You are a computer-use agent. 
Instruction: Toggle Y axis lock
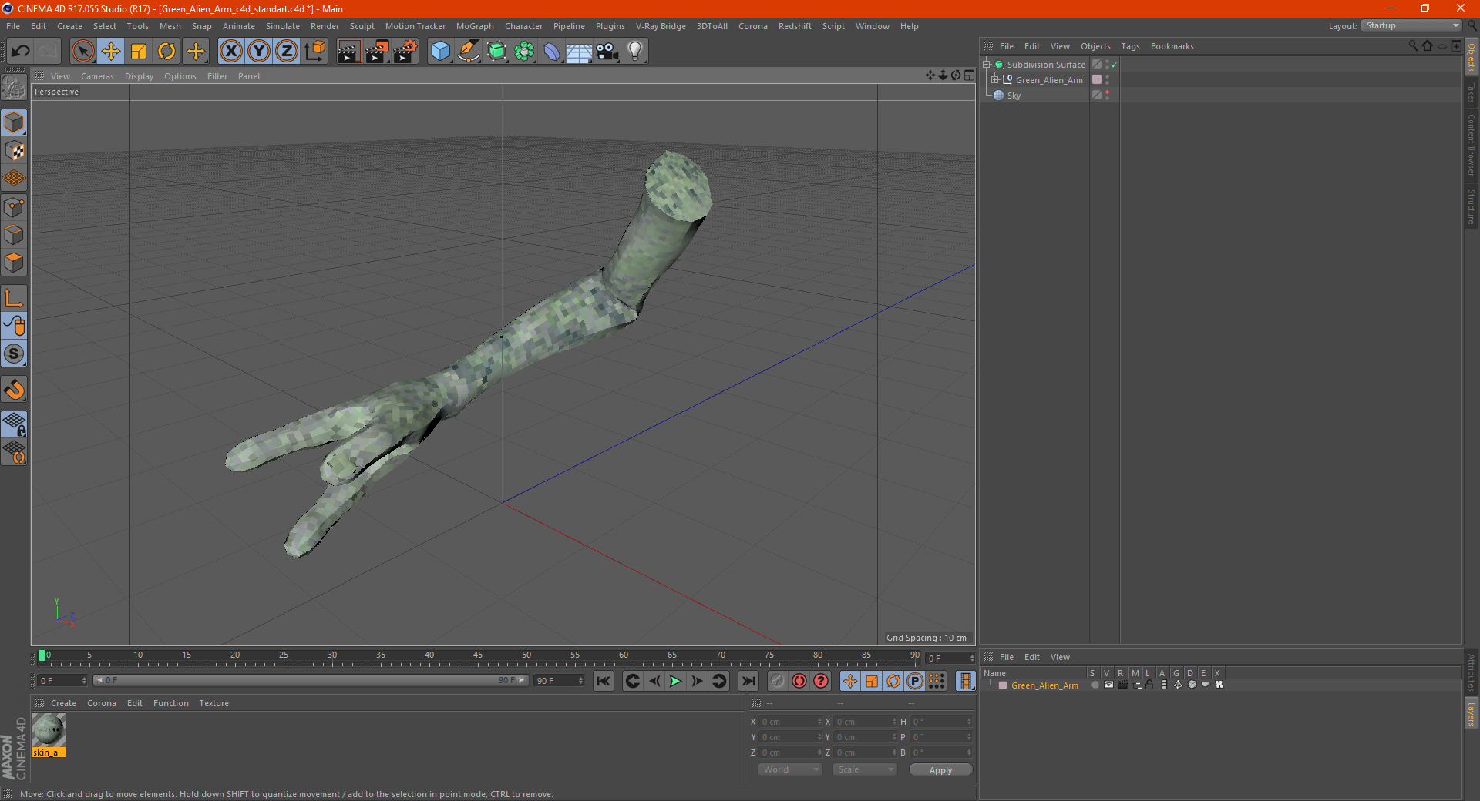coord(259,52)
